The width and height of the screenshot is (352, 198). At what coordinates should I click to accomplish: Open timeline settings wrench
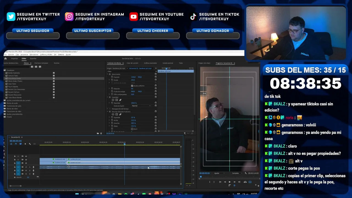[x=30, y=144]
